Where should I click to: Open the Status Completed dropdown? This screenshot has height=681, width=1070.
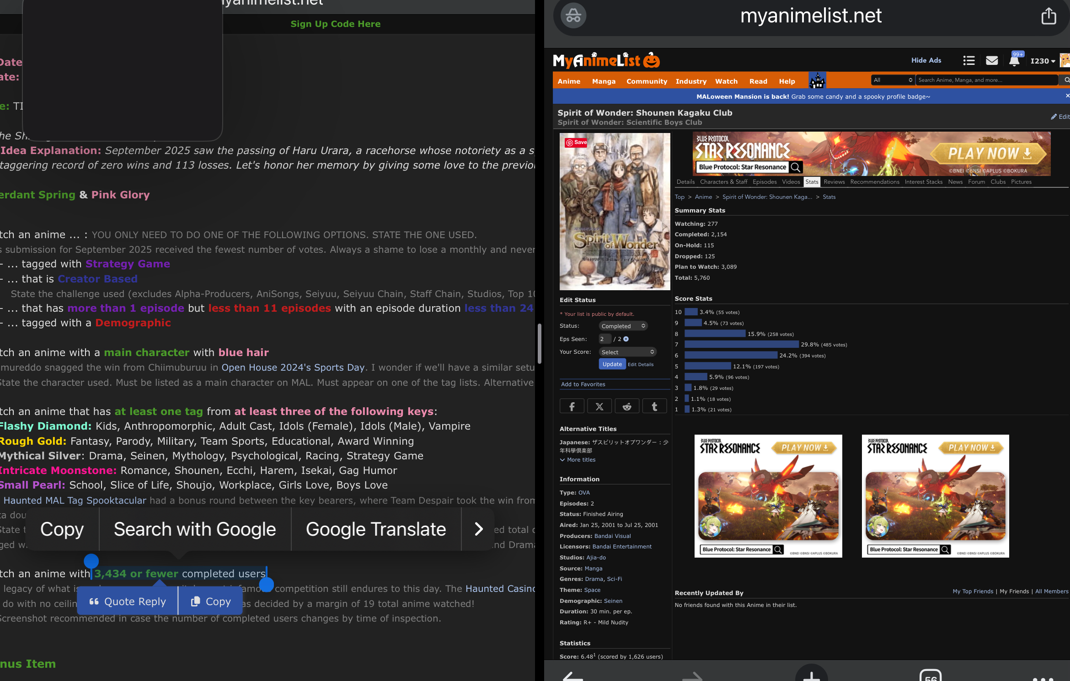pos(623,326)
